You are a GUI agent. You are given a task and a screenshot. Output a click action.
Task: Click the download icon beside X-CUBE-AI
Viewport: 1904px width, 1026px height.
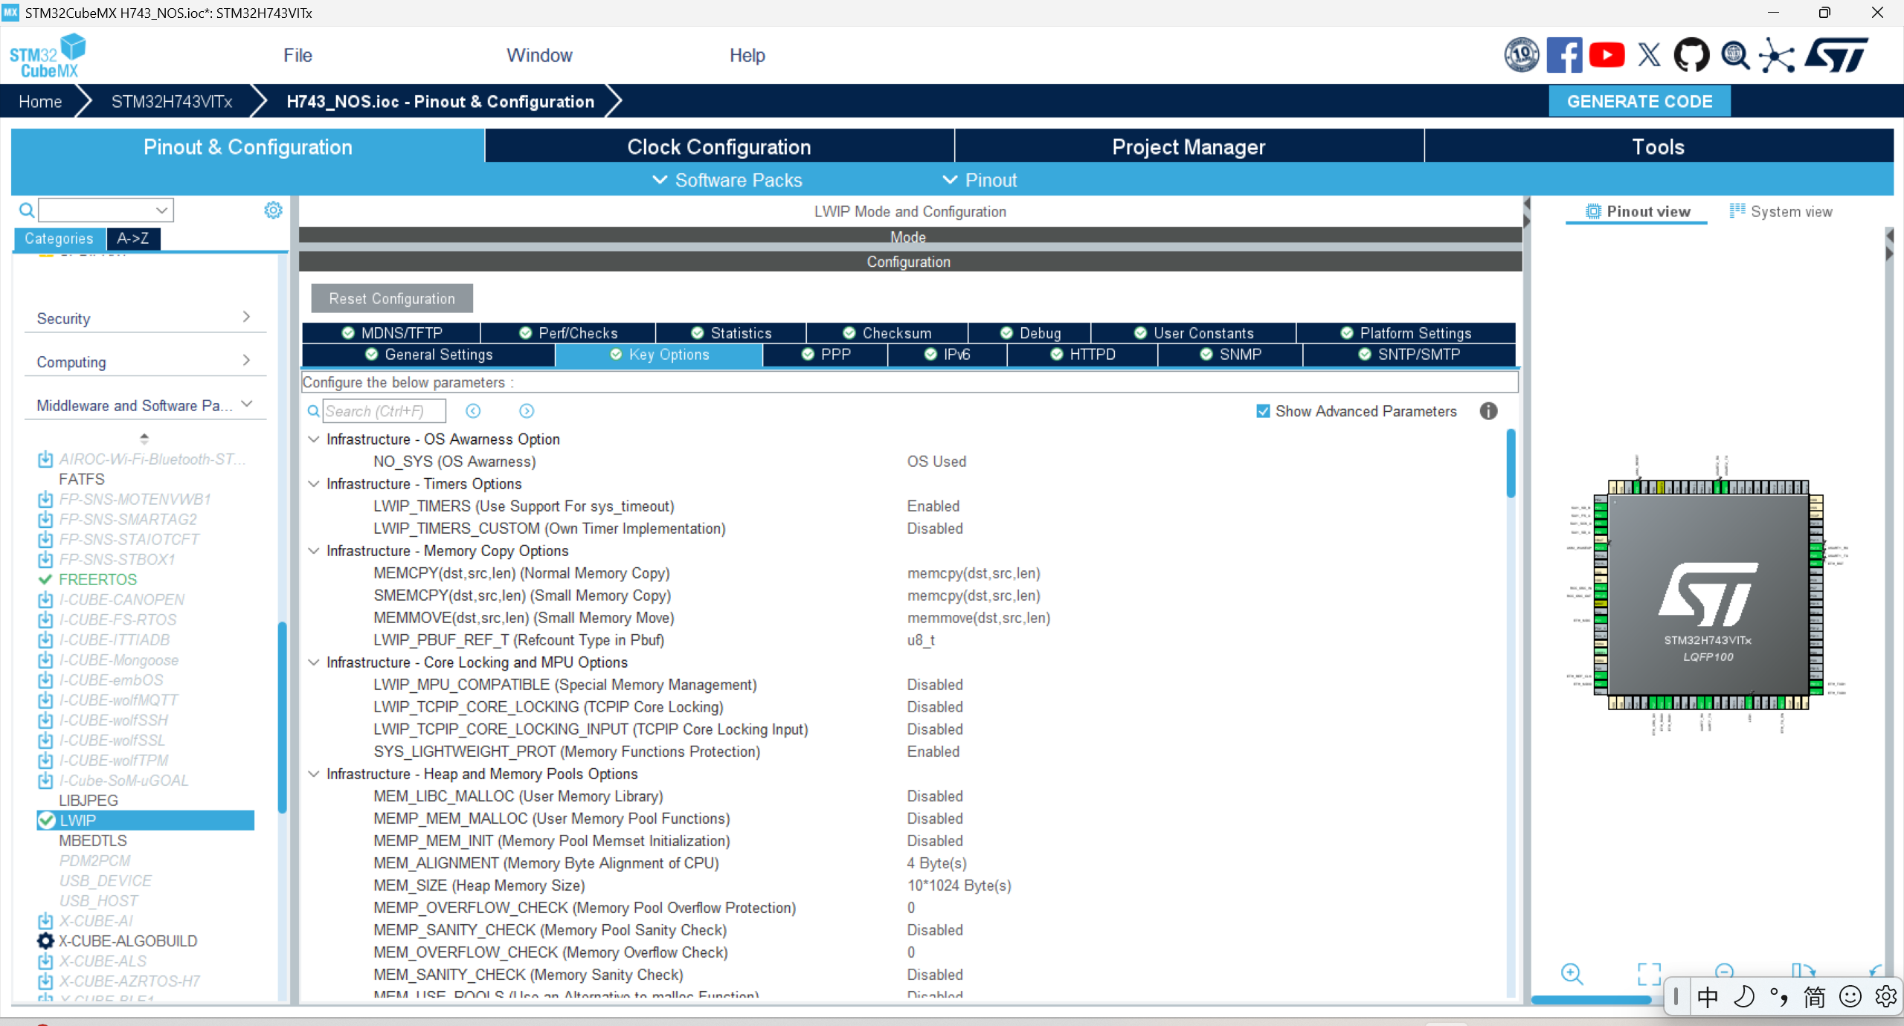coord(45,920)
